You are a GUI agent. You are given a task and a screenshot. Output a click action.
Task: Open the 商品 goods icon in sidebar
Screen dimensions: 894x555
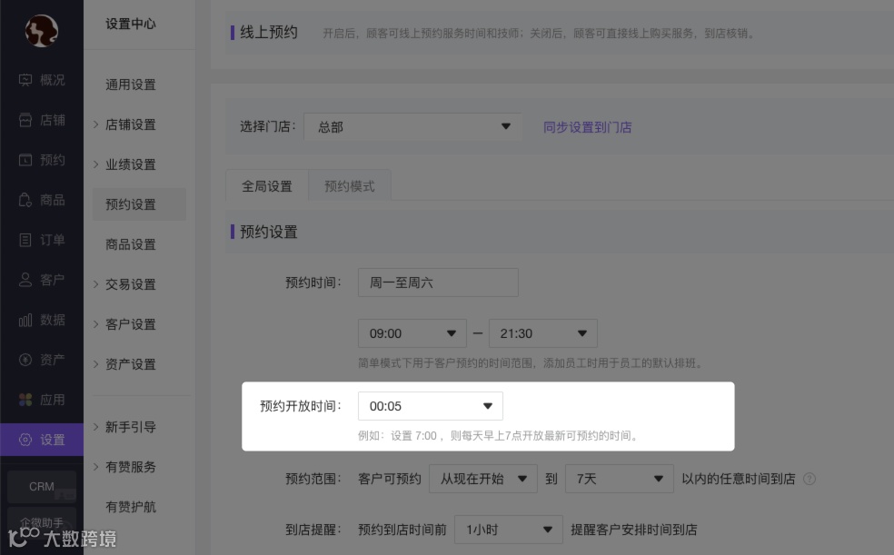point(25,200)
